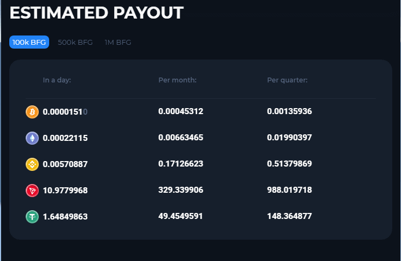Image resolution: width=401 pixels, height=261 pixels.
Task: Click the 'Per month:' column header
Action: (178, 80)
